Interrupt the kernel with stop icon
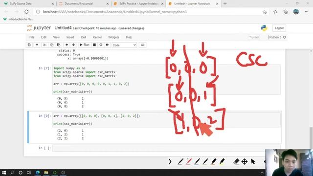Image resolution: width=313 pixels, height=176 pixels. [94, 45]
